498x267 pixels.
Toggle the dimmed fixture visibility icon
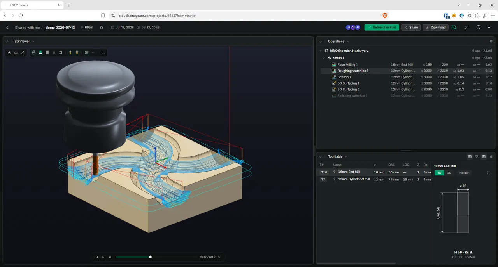coord(54,52)
